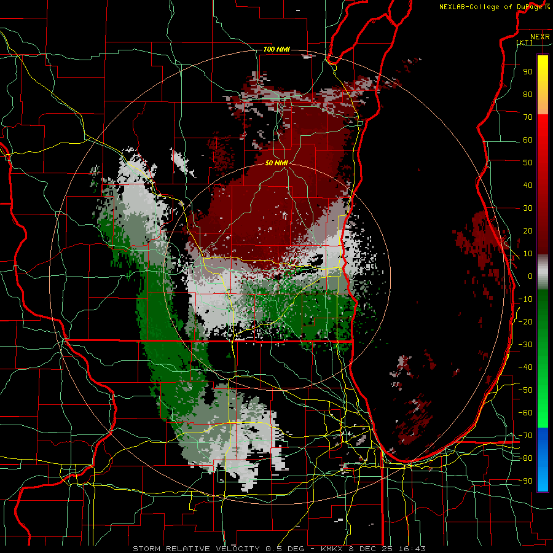Click the 70 value on velocity scale

(528, 117)
